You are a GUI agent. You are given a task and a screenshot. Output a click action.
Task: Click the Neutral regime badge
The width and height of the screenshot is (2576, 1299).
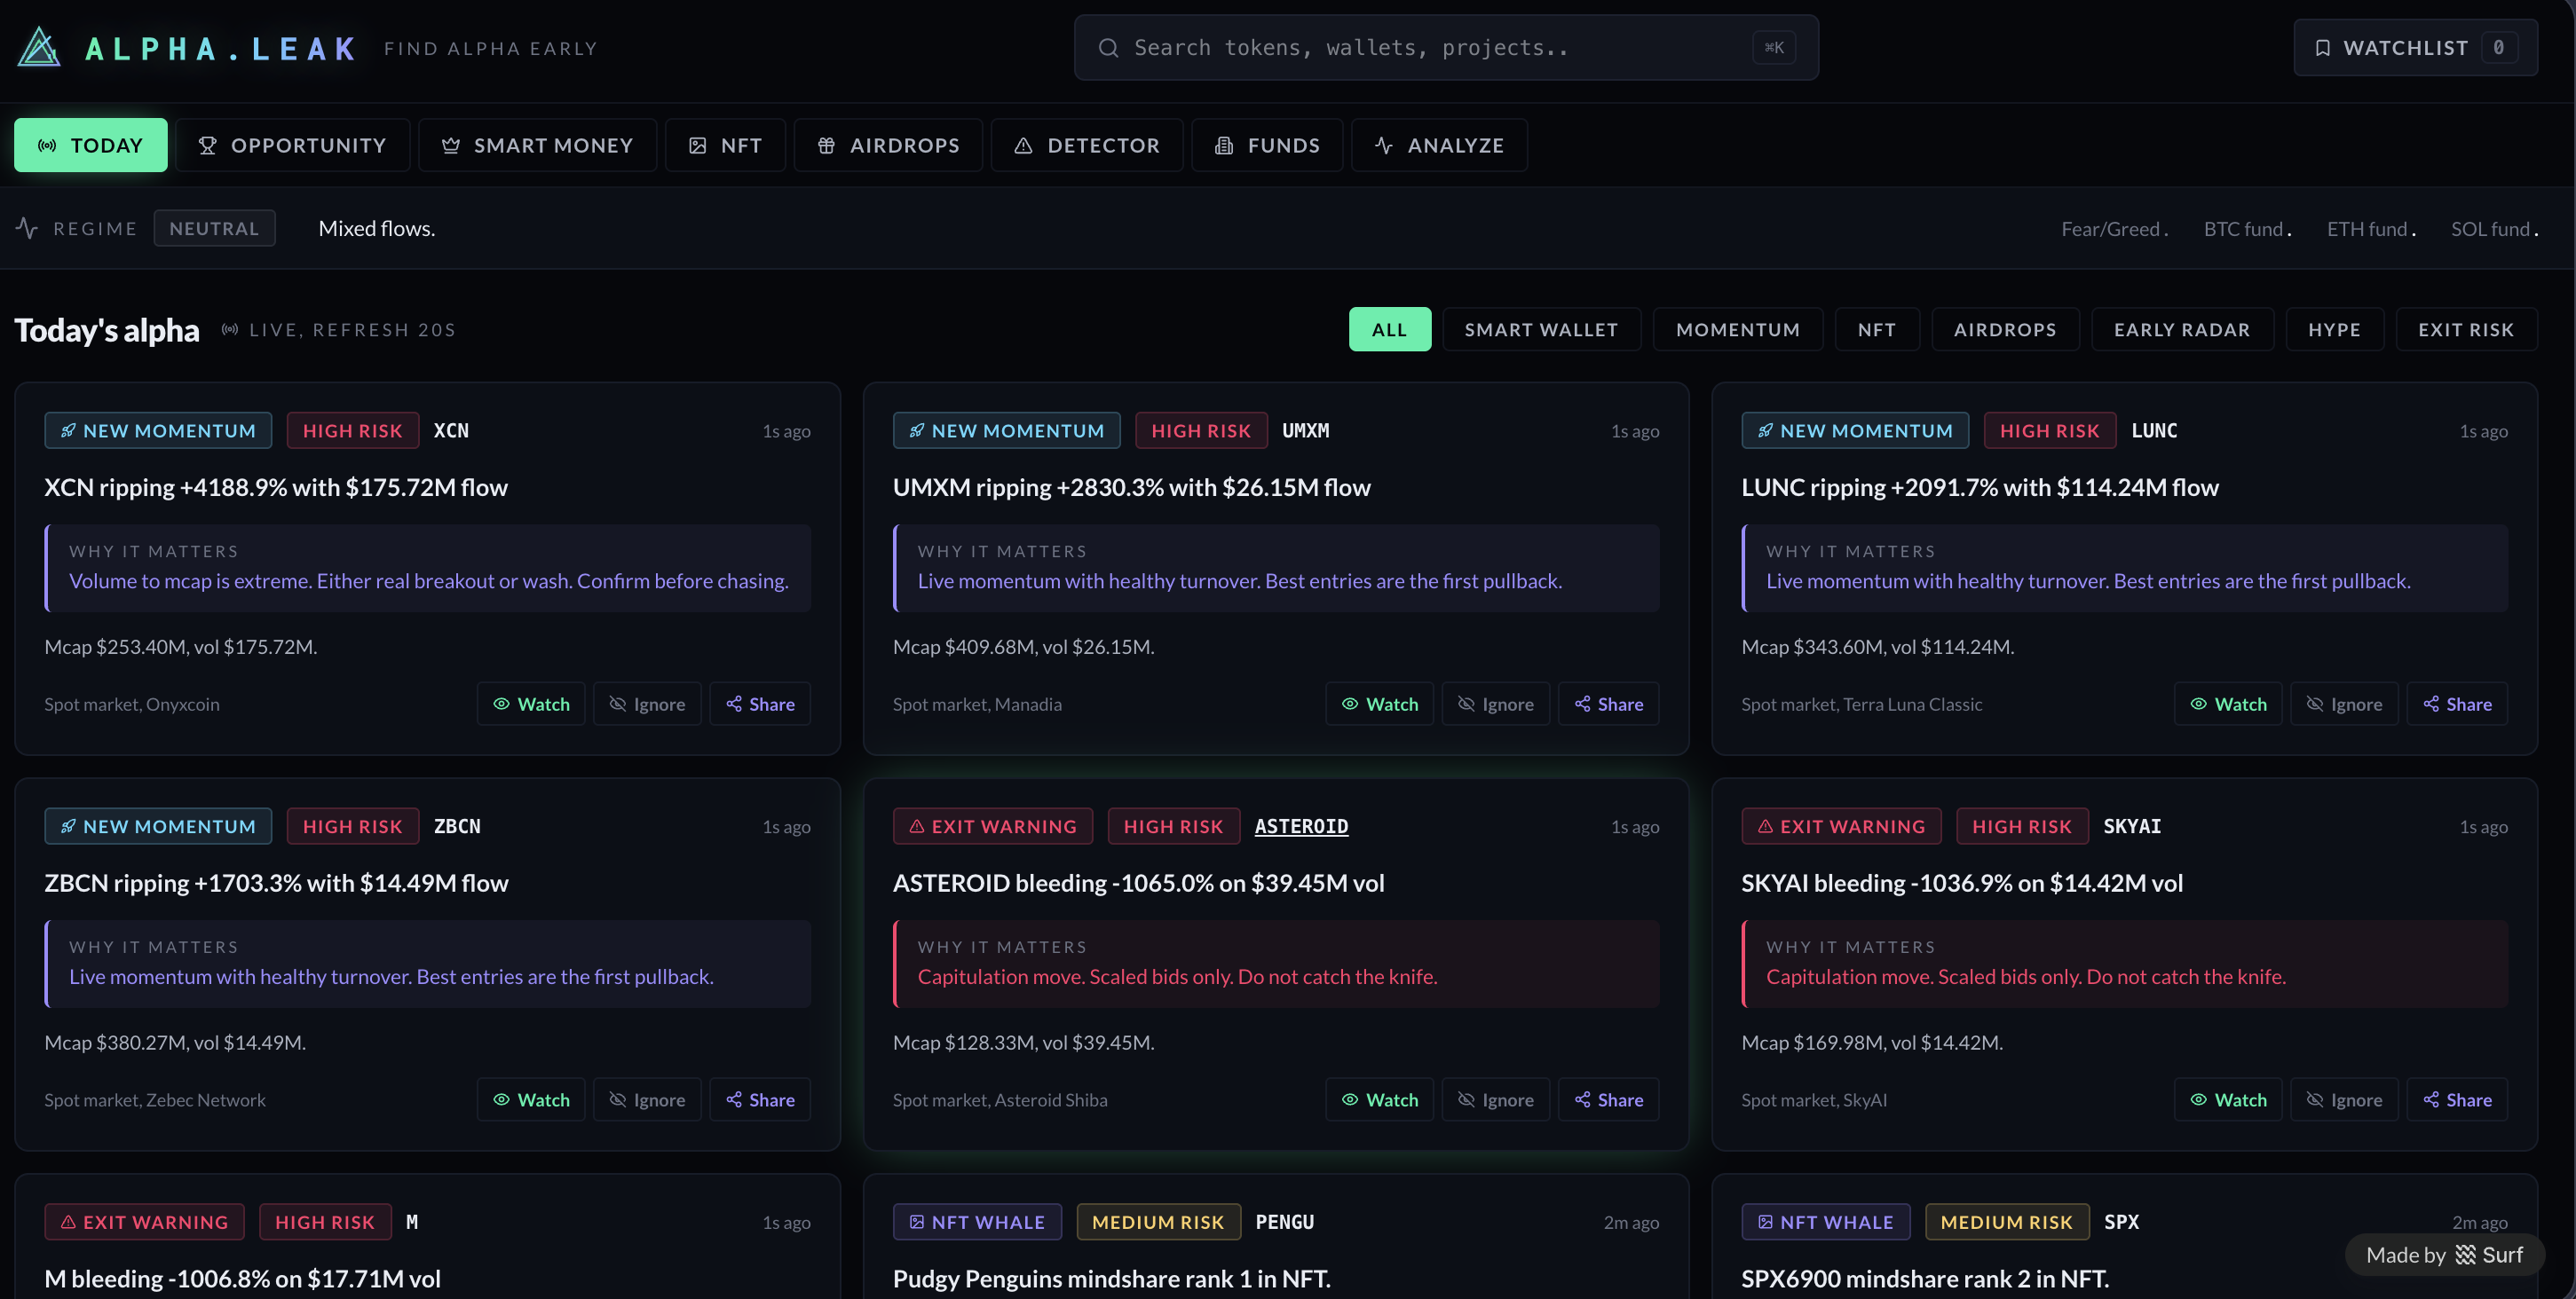coord(214,229)
